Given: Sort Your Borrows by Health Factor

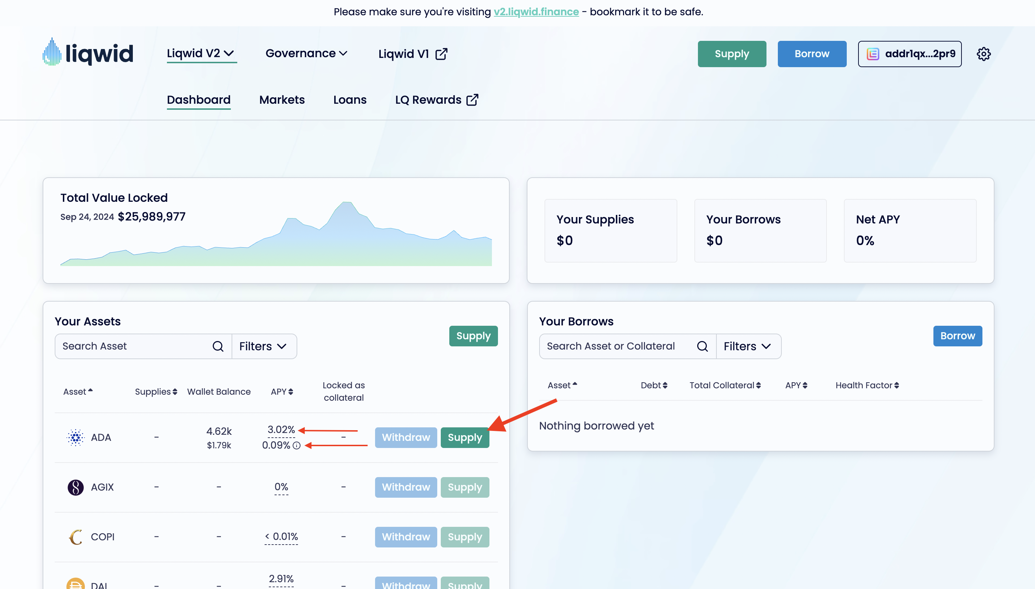Looking at the screenshot, I should click(x=868, y=385).
